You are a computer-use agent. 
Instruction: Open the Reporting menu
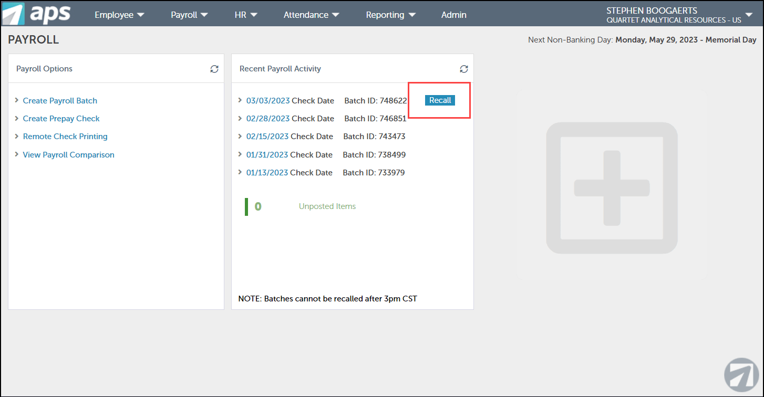pos(390,15)
